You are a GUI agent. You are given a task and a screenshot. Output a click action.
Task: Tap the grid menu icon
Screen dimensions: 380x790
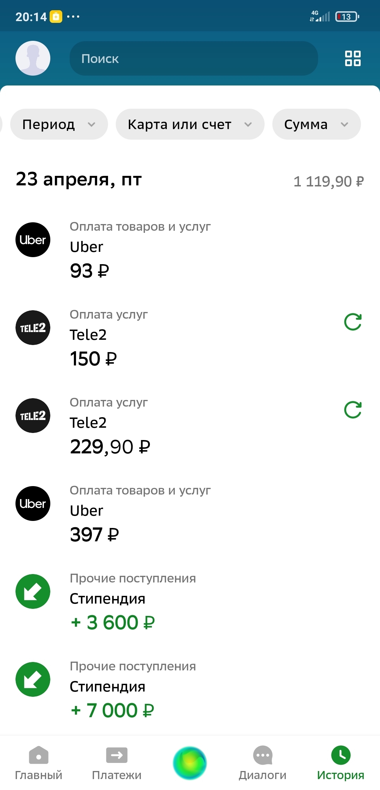click(x=353, y=58)
